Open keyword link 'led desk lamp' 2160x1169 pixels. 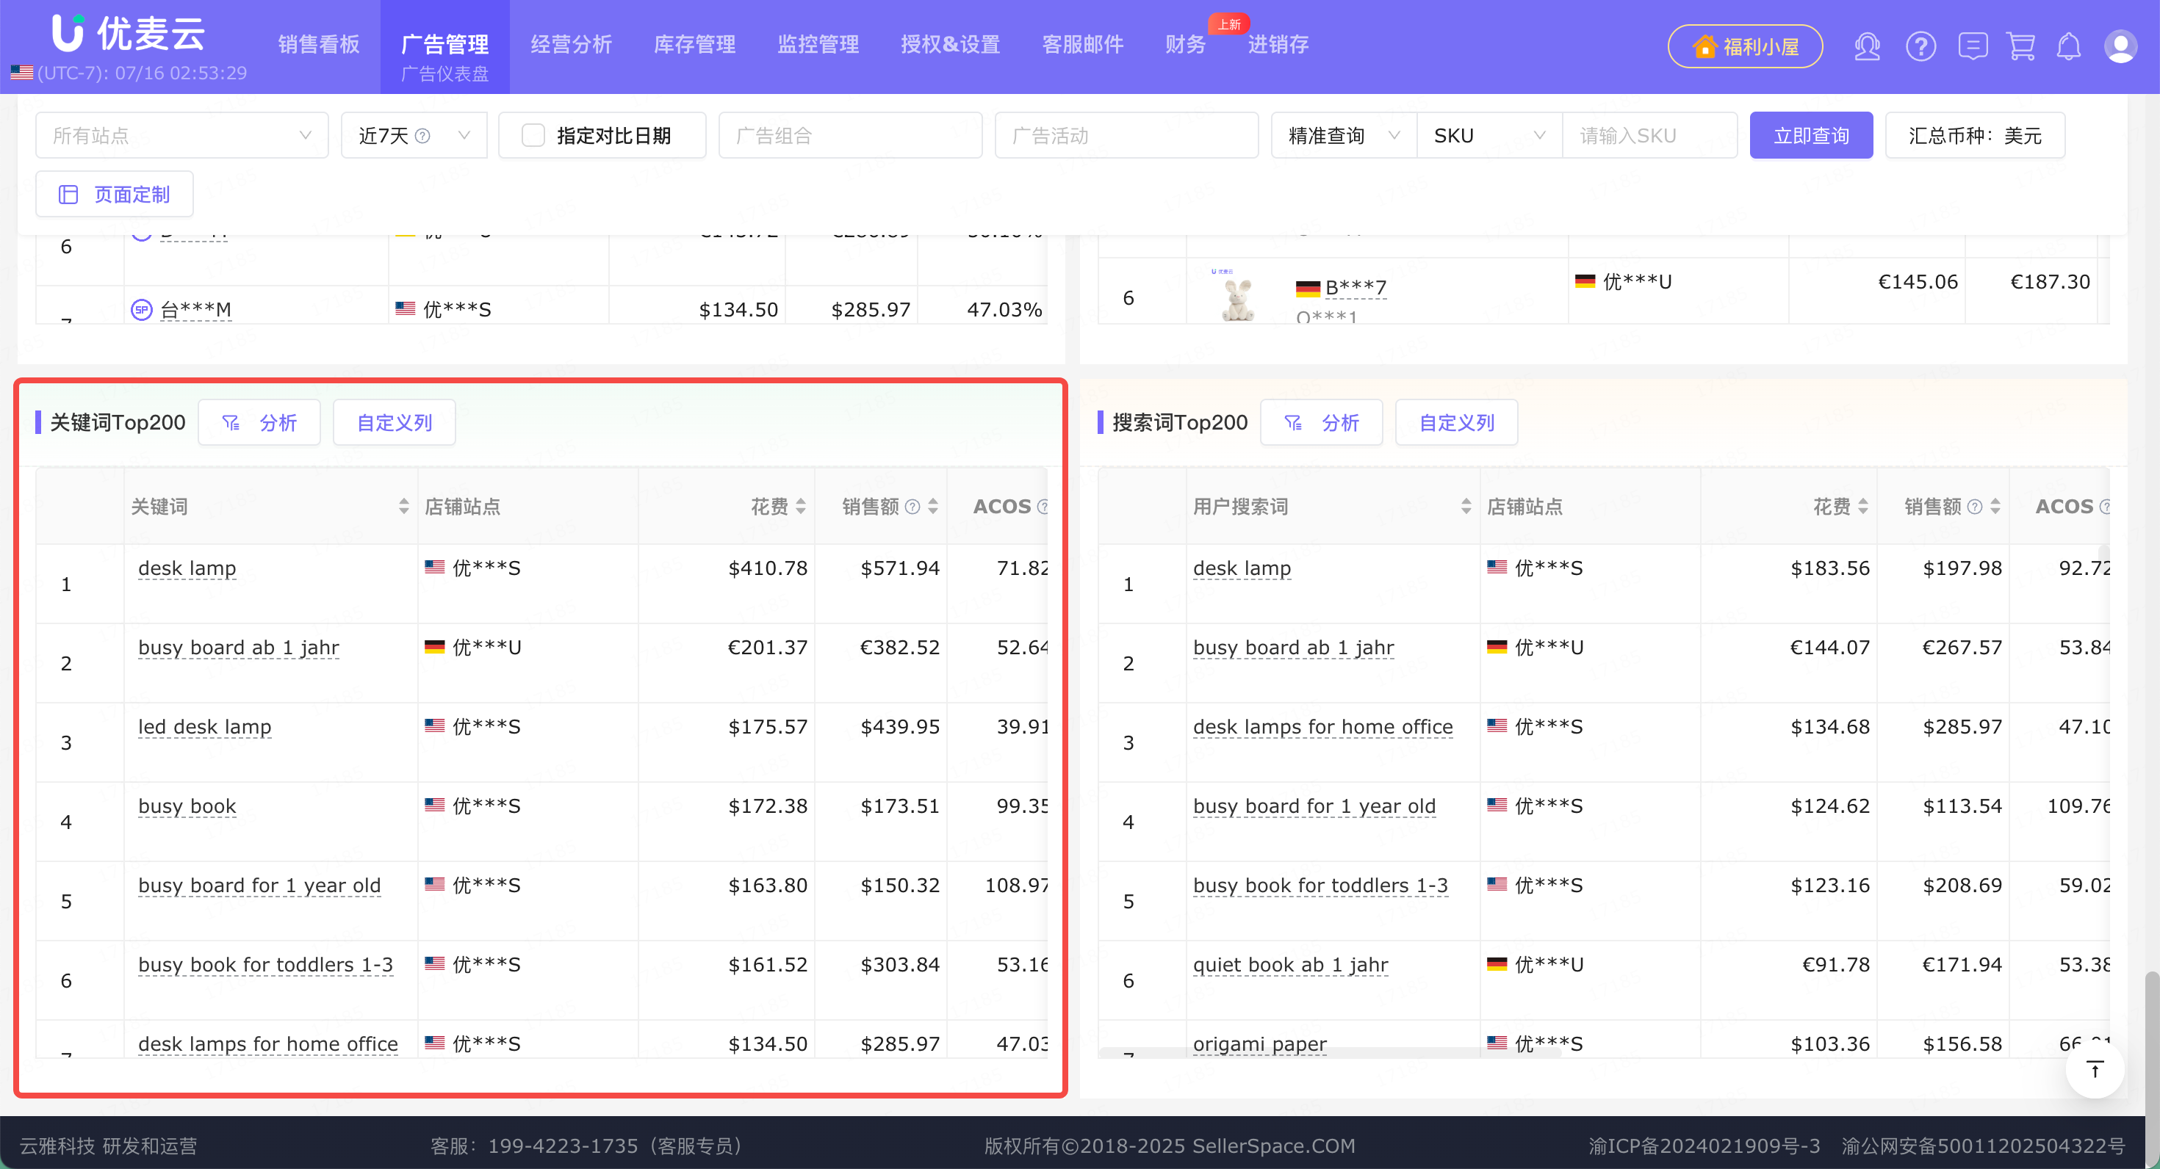click(x=204, y=726)
